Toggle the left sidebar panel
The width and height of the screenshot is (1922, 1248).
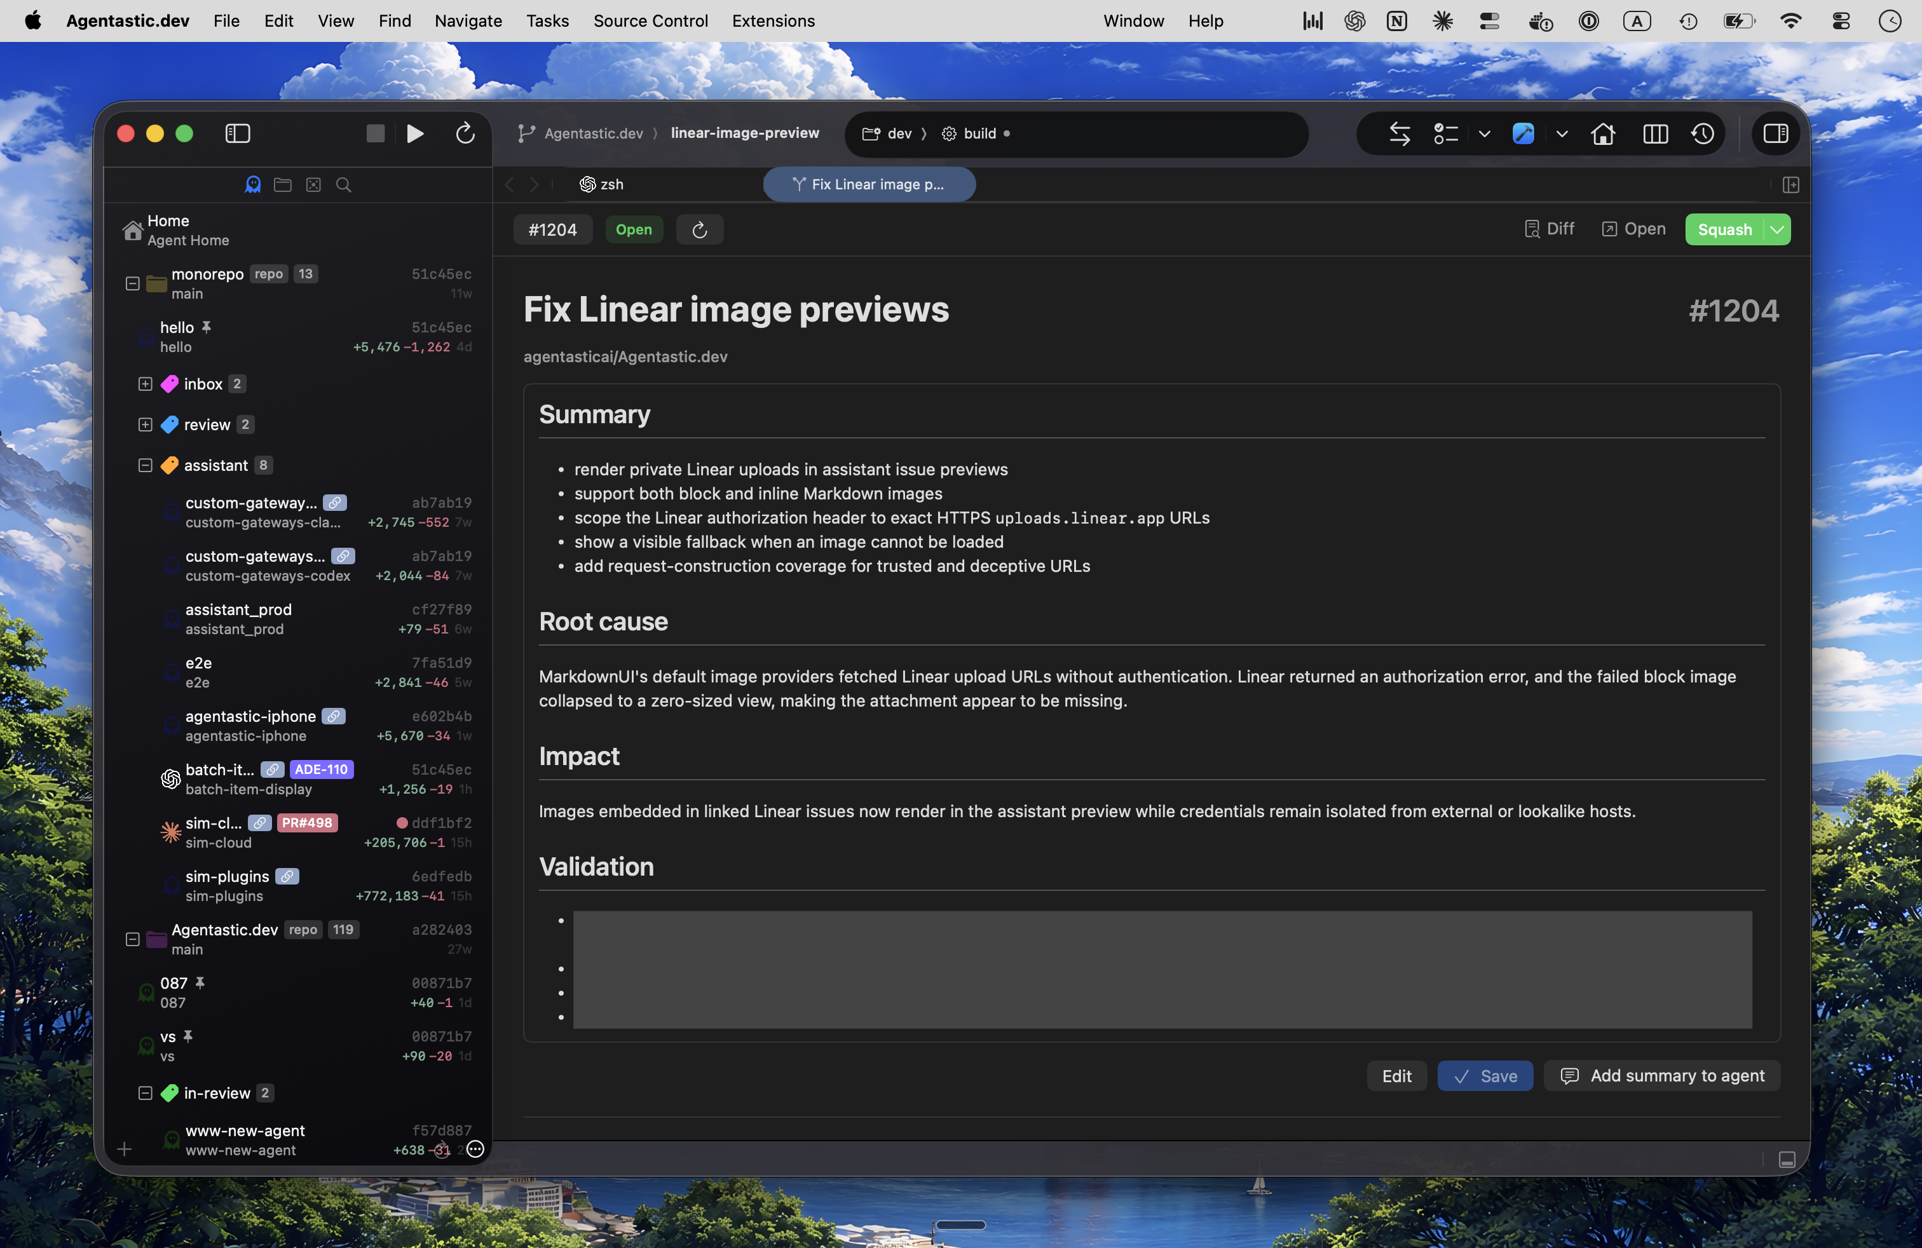(x=238, y=133)
